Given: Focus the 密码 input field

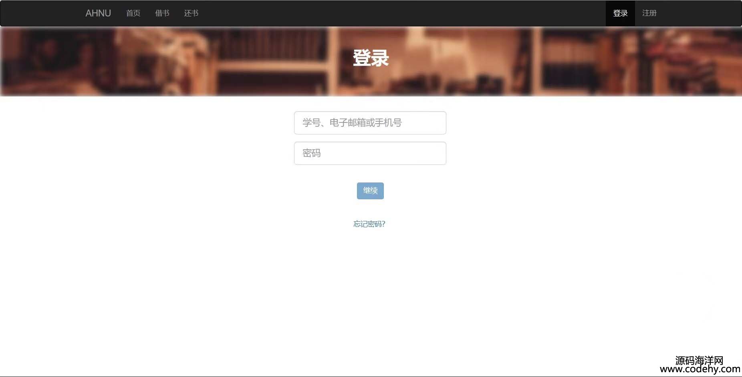Looking at the screenshot, I should (370, 153).
